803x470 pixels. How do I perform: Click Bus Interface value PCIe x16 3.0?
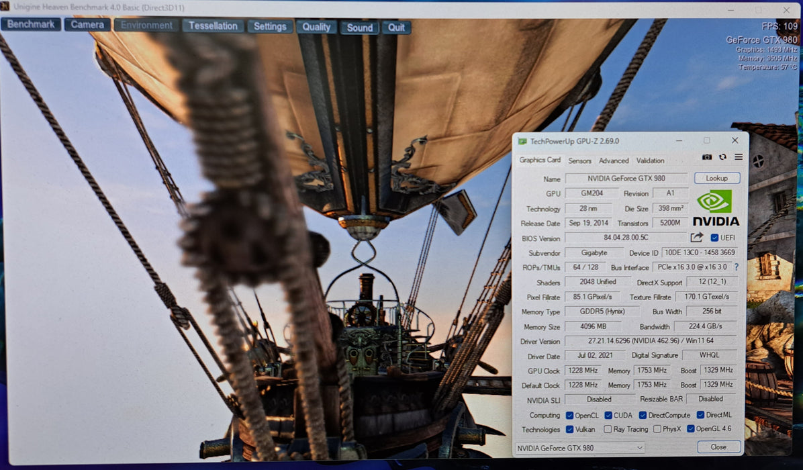692,267
